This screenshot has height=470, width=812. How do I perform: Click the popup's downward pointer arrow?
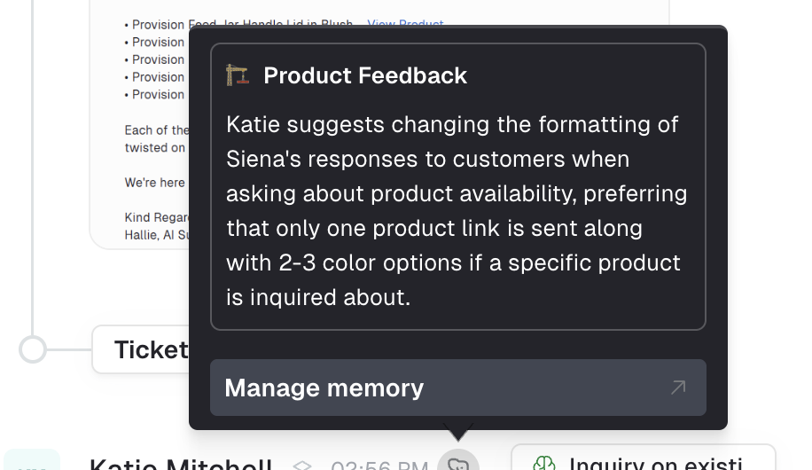coord(458,431)
